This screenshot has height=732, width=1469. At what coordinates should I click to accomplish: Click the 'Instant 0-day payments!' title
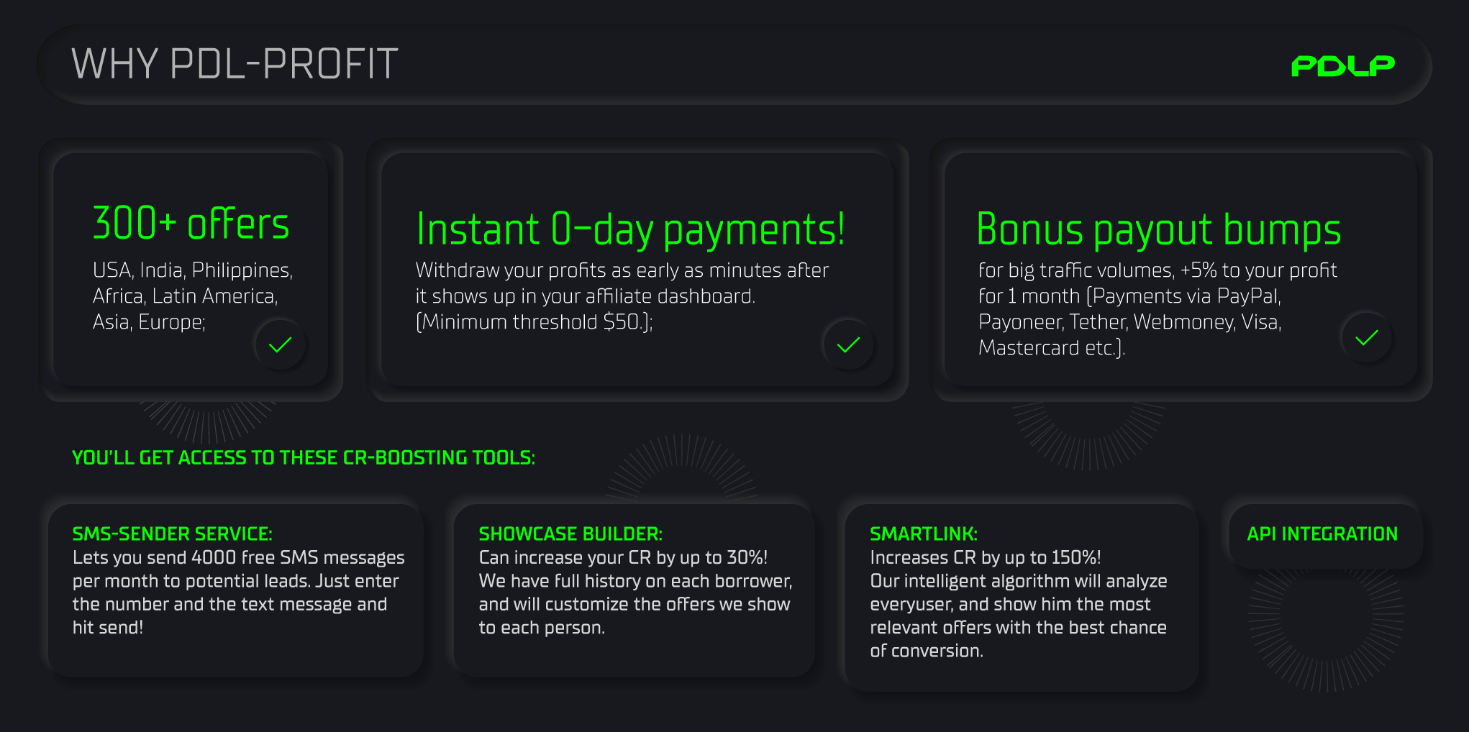click(x=630, y=229)
